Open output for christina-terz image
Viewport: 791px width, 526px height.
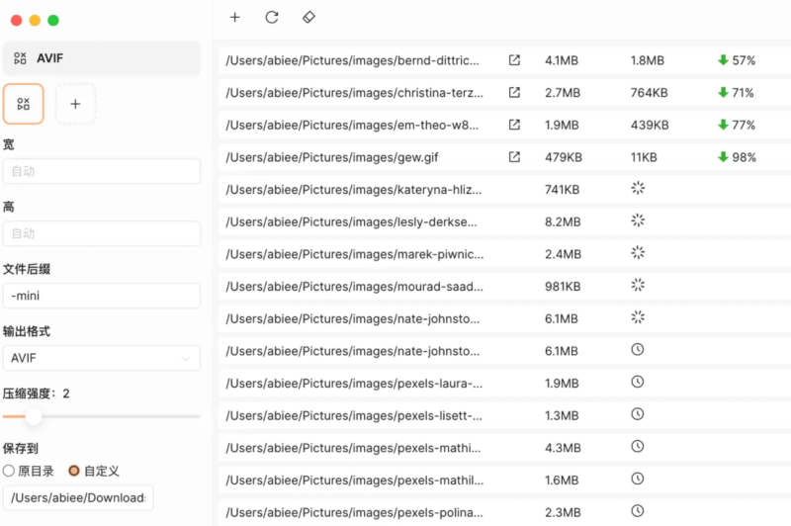(514, 93)
